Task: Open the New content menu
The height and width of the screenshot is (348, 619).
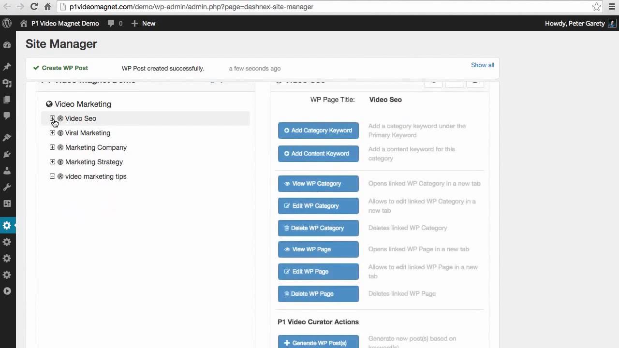Action: (x=143, y=23)
